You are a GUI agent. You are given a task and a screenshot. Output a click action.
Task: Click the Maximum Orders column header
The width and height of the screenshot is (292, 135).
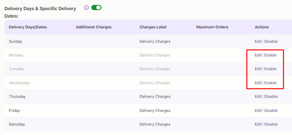[x=212, y=27]
